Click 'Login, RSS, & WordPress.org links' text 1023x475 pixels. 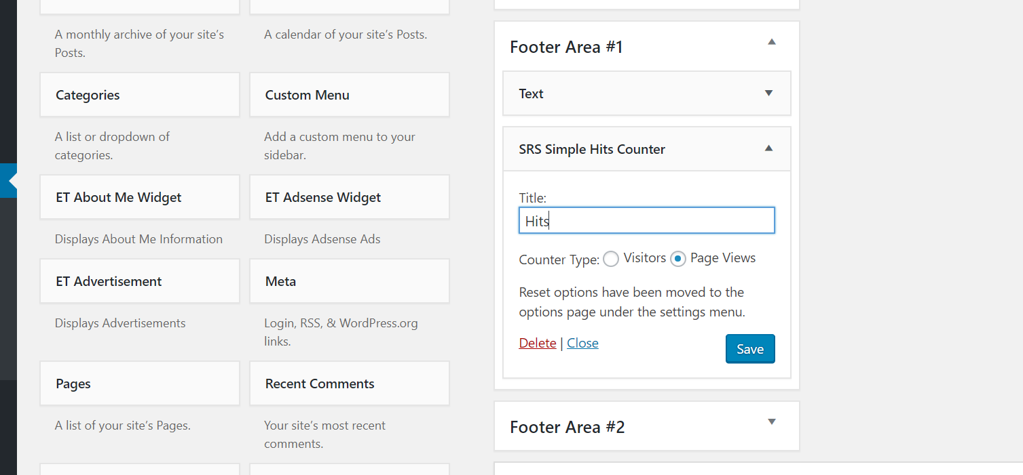click(341, 332)
